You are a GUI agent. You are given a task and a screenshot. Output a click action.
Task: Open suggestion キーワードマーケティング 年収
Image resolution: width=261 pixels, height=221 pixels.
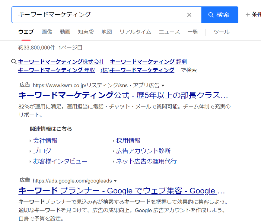click(x=56, y=70)
